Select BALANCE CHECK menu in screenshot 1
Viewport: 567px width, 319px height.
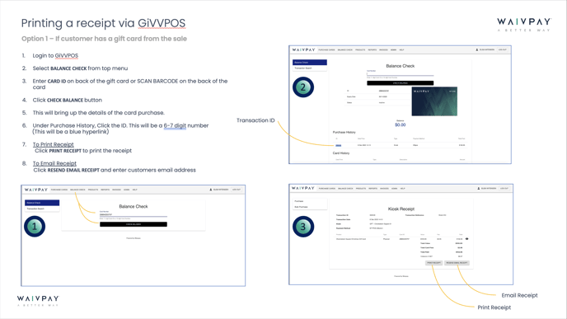(x=77, y=190)
